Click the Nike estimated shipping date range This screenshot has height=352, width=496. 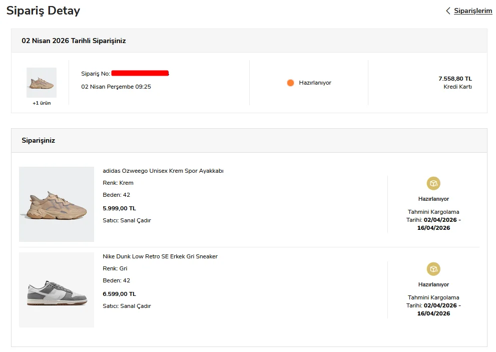(x=433, y=309)
